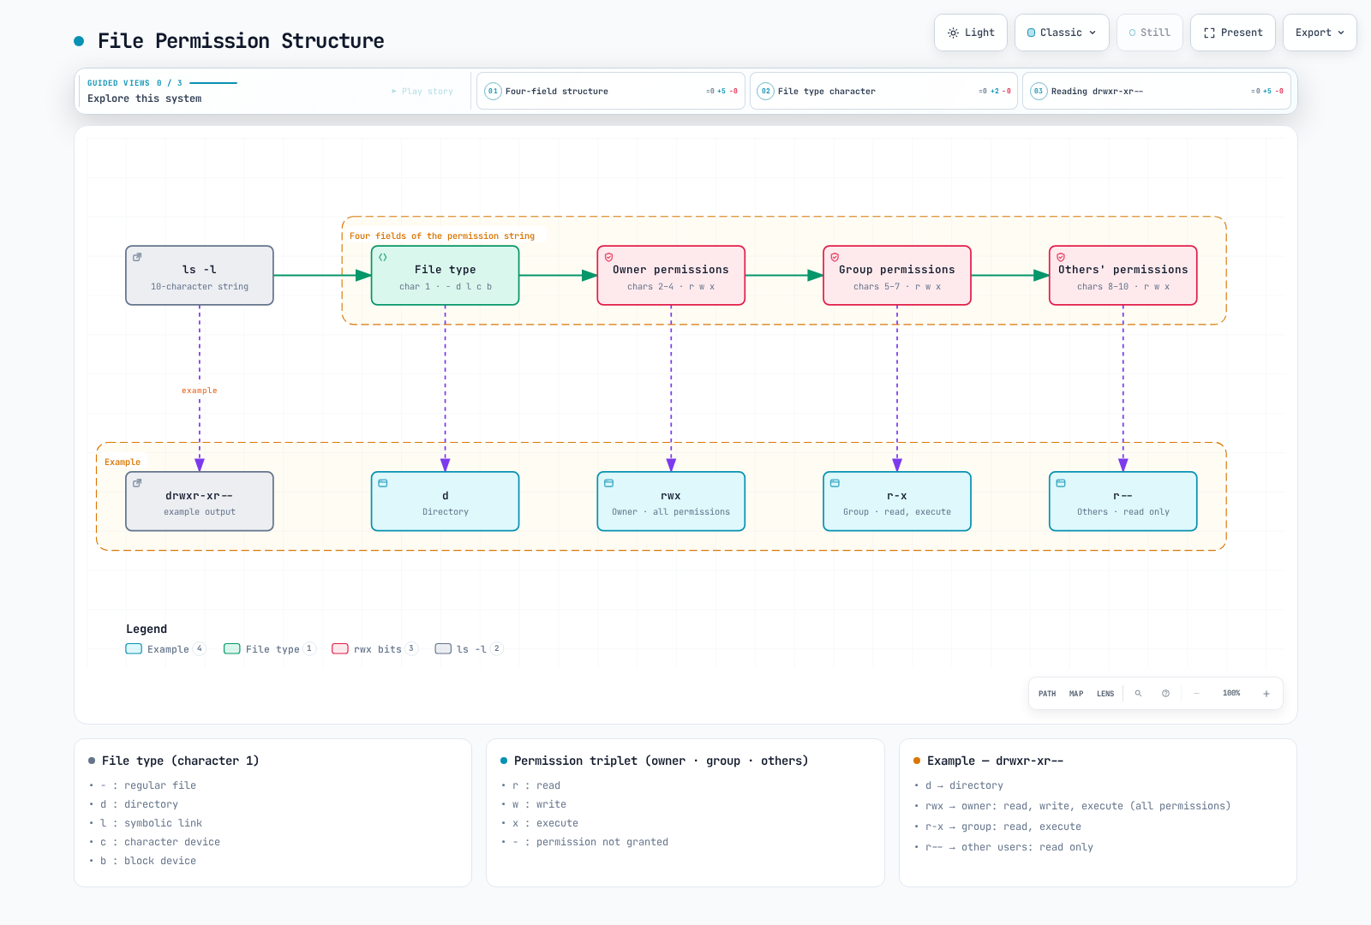Click the 100% zoom level readout
The height and width of the screenshot is (925, 1371).
point(1231,694)
